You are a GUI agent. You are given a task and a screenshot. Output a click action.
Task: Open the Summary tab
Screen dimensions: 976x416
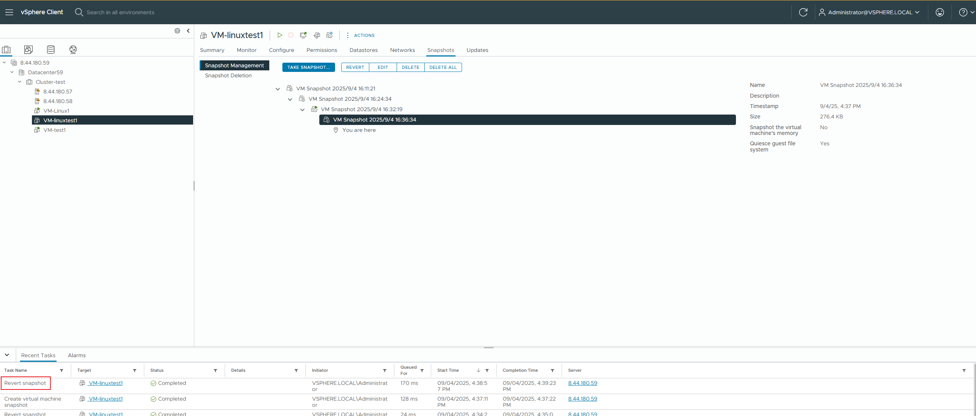pos(212,50)
